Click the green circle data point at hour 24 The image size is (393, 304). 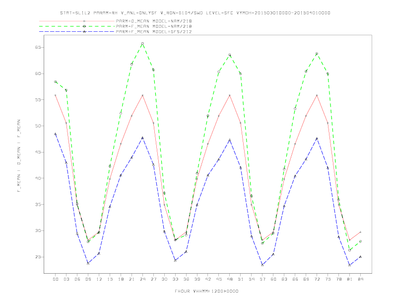pyautogui.click(x=142, y=43)
